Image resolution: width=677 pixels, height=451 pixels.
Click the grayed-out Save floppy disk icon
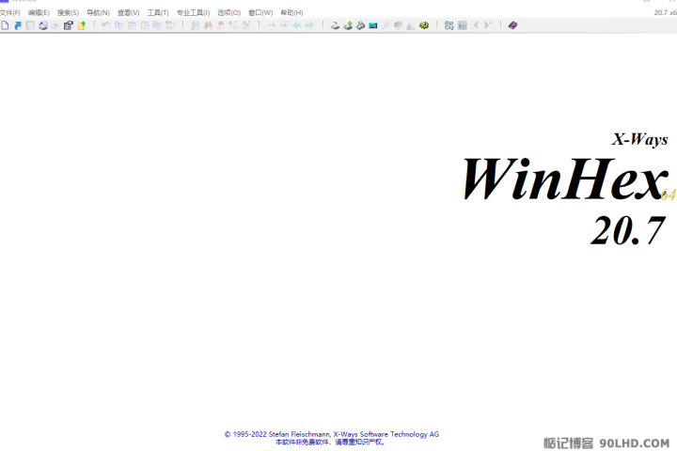30,25
